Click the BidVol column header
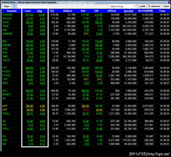This screenshot has height=157, width=171. pos(68,11)
